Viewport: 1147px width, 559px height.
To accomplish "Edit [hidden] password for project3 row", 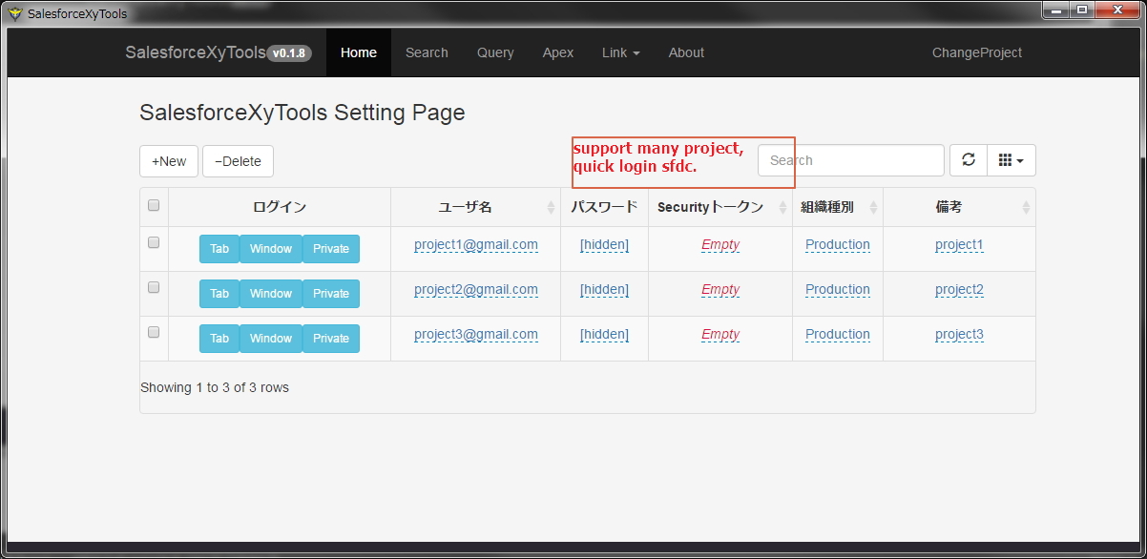I will (604, 335).
